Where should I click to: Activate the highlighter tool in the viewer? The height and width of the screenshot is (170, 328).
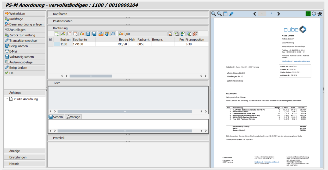[x=232, y=13]
